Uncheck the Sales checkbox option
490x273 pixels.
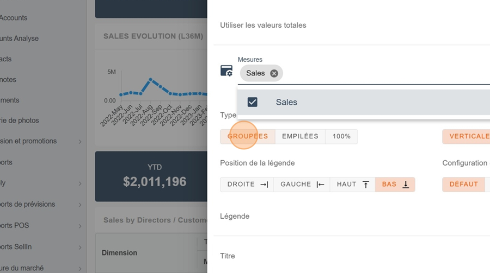(253, 102)
